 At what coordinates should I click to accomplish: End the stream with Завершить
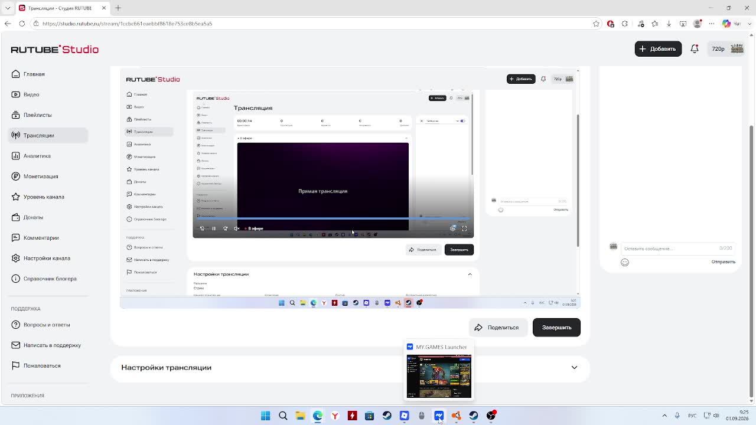point(556,328)
